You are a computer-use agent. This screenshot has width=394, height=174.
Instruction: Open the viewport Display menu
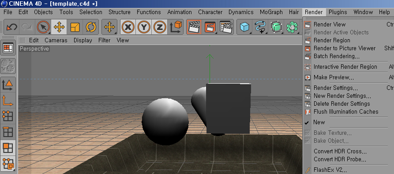pyautogui.click(x=83, y=40)
